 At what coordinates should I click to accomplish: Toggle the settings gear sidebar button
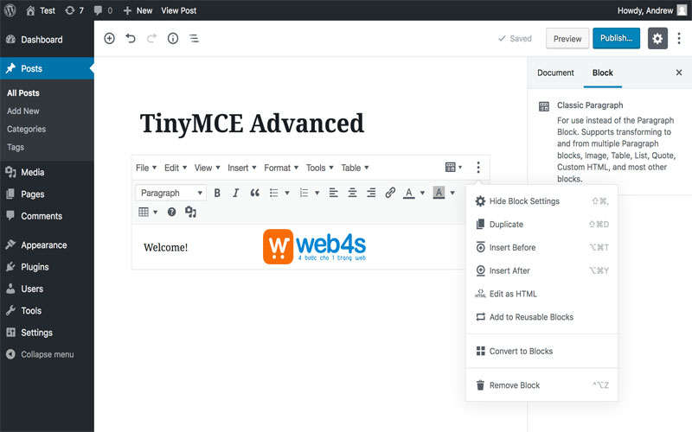click(x=657, y=38)
